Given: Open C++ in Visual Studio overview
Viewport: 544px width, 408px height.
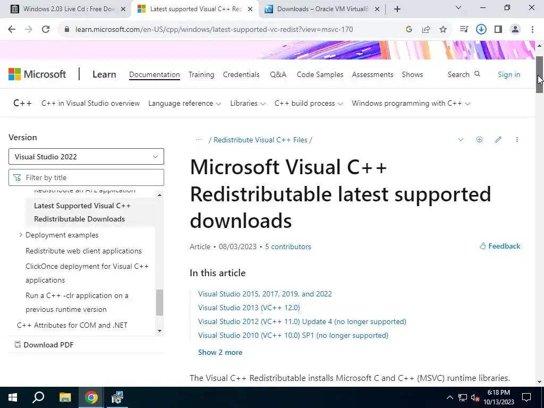Looking at the screenshot, I should pyautogui.click(x=90, y=104).
